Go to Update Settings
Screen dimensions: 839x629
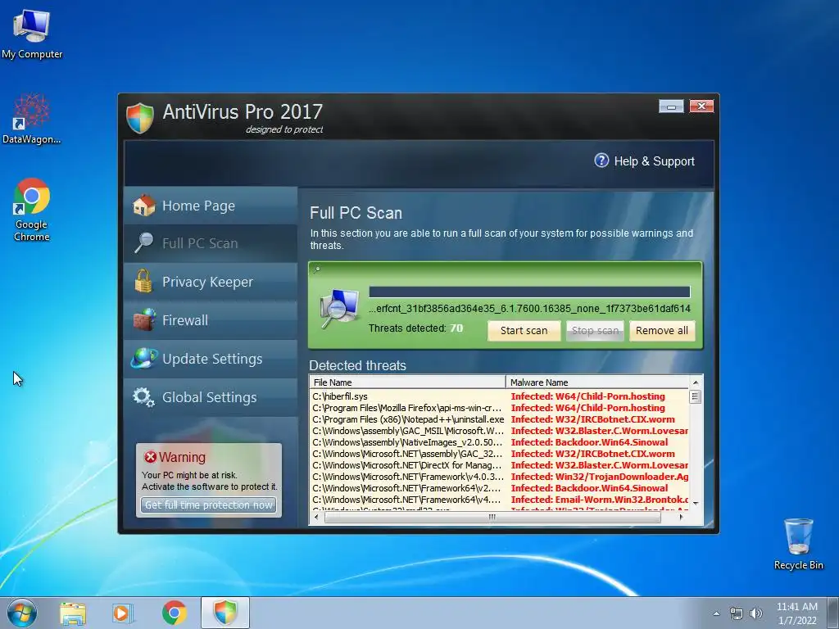pyautogui.click(x=211, y=359)
